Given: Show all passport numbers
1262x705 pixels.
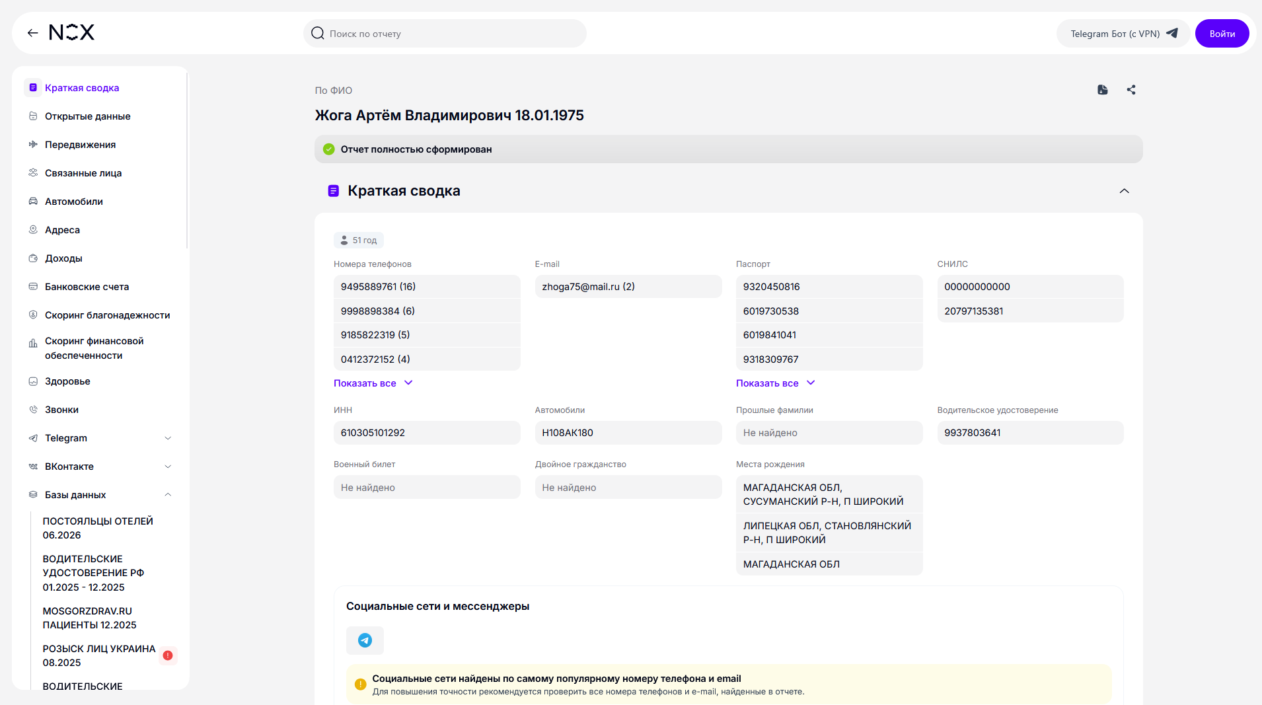Looking at the screenshot, I should coord(776,383).
